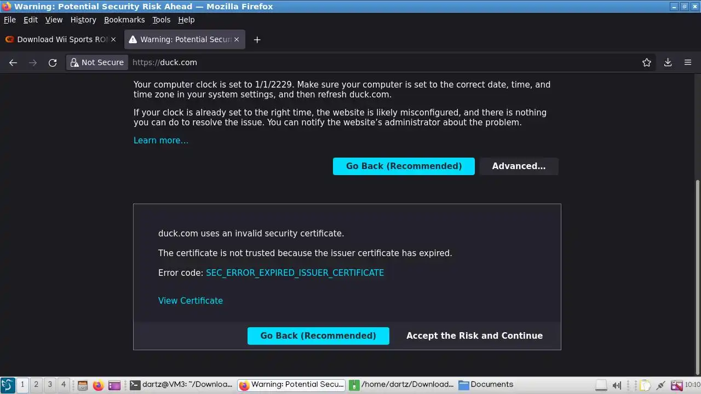Open the Help menu

tap(186, 20)
